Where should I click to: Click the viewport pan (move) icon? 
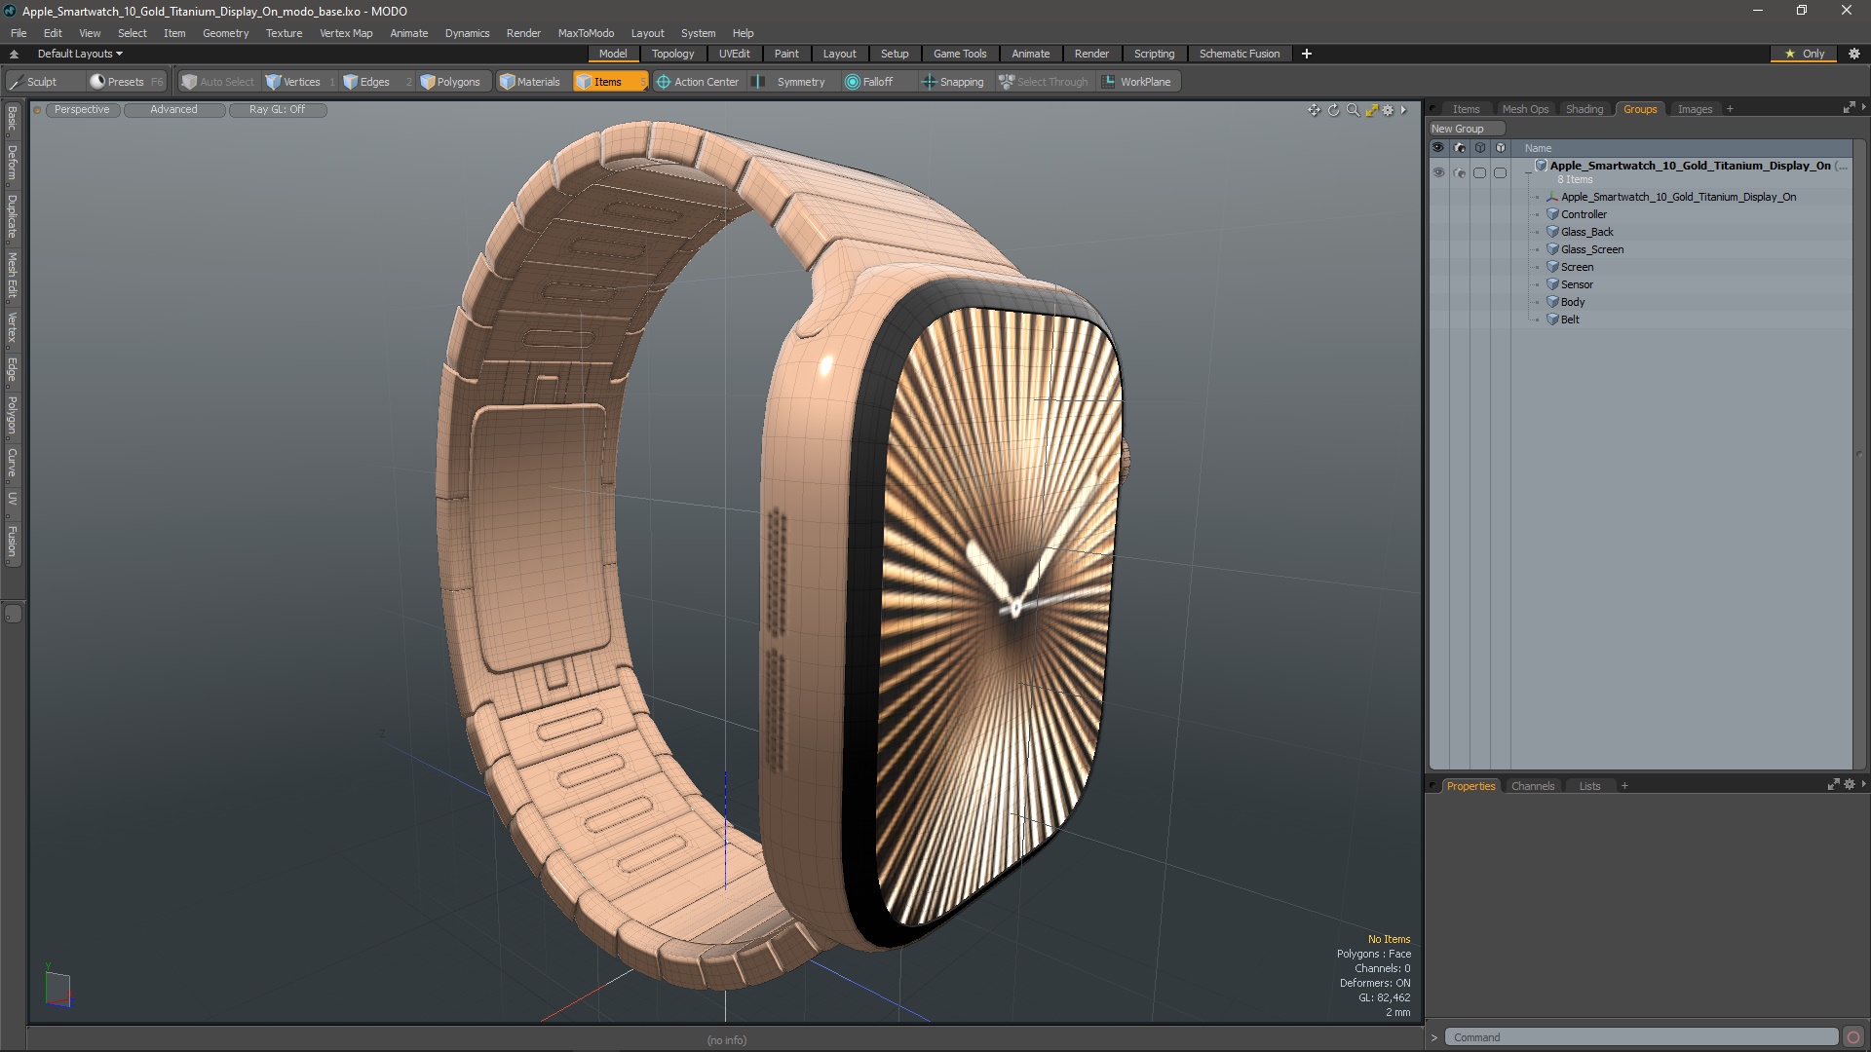1314,110
